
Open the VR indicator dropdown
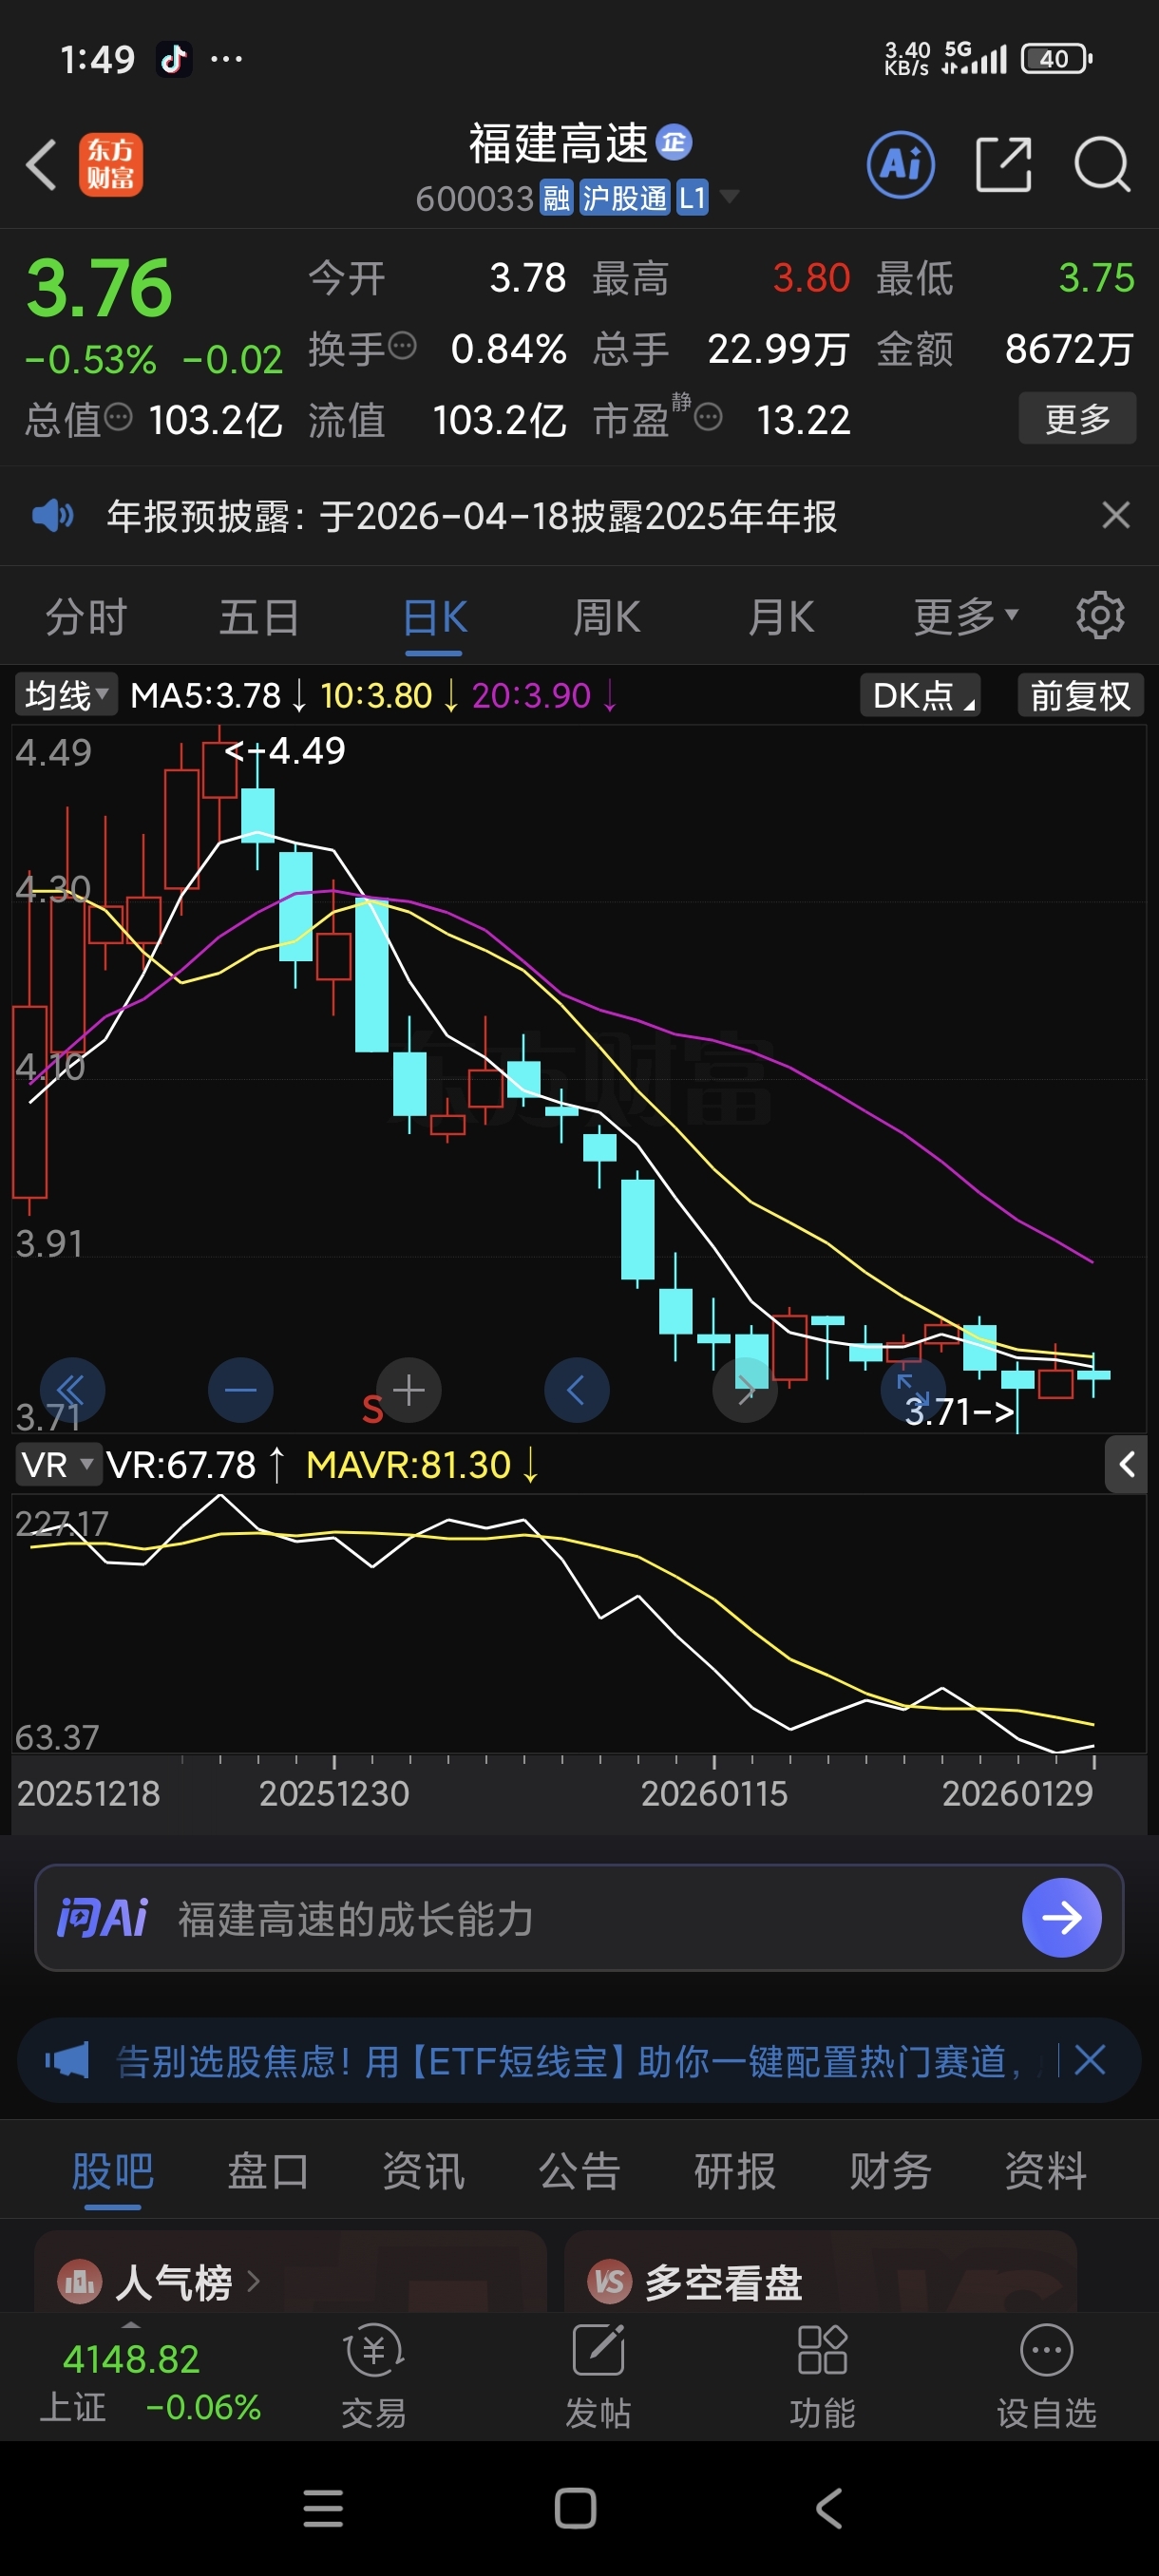tap(58, 1465)
